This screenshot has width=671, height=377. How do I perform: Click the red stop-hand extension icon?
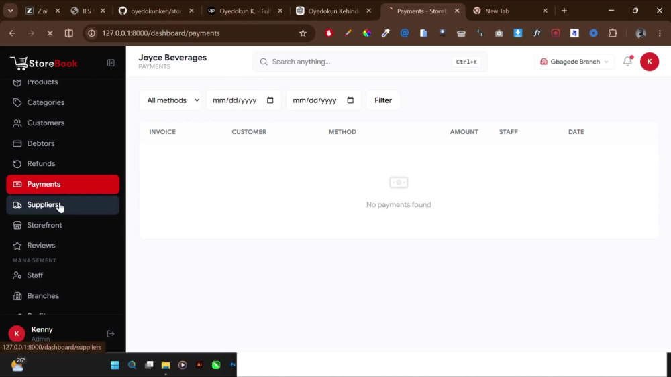pyautogui.click(x=329, y=33)
